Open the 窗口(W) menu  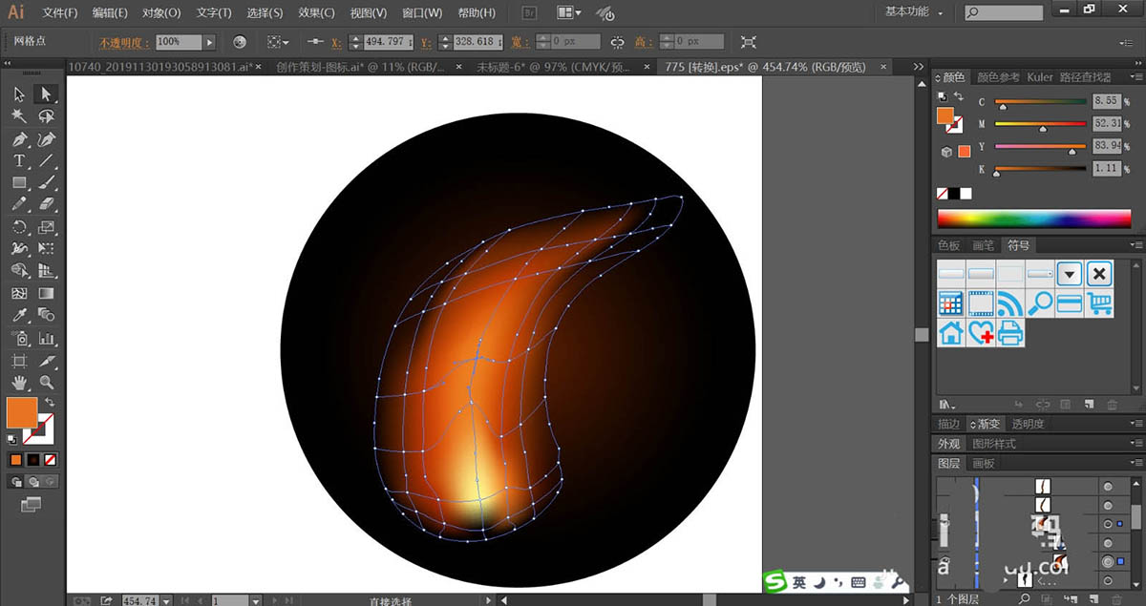(x=422, y=12)
